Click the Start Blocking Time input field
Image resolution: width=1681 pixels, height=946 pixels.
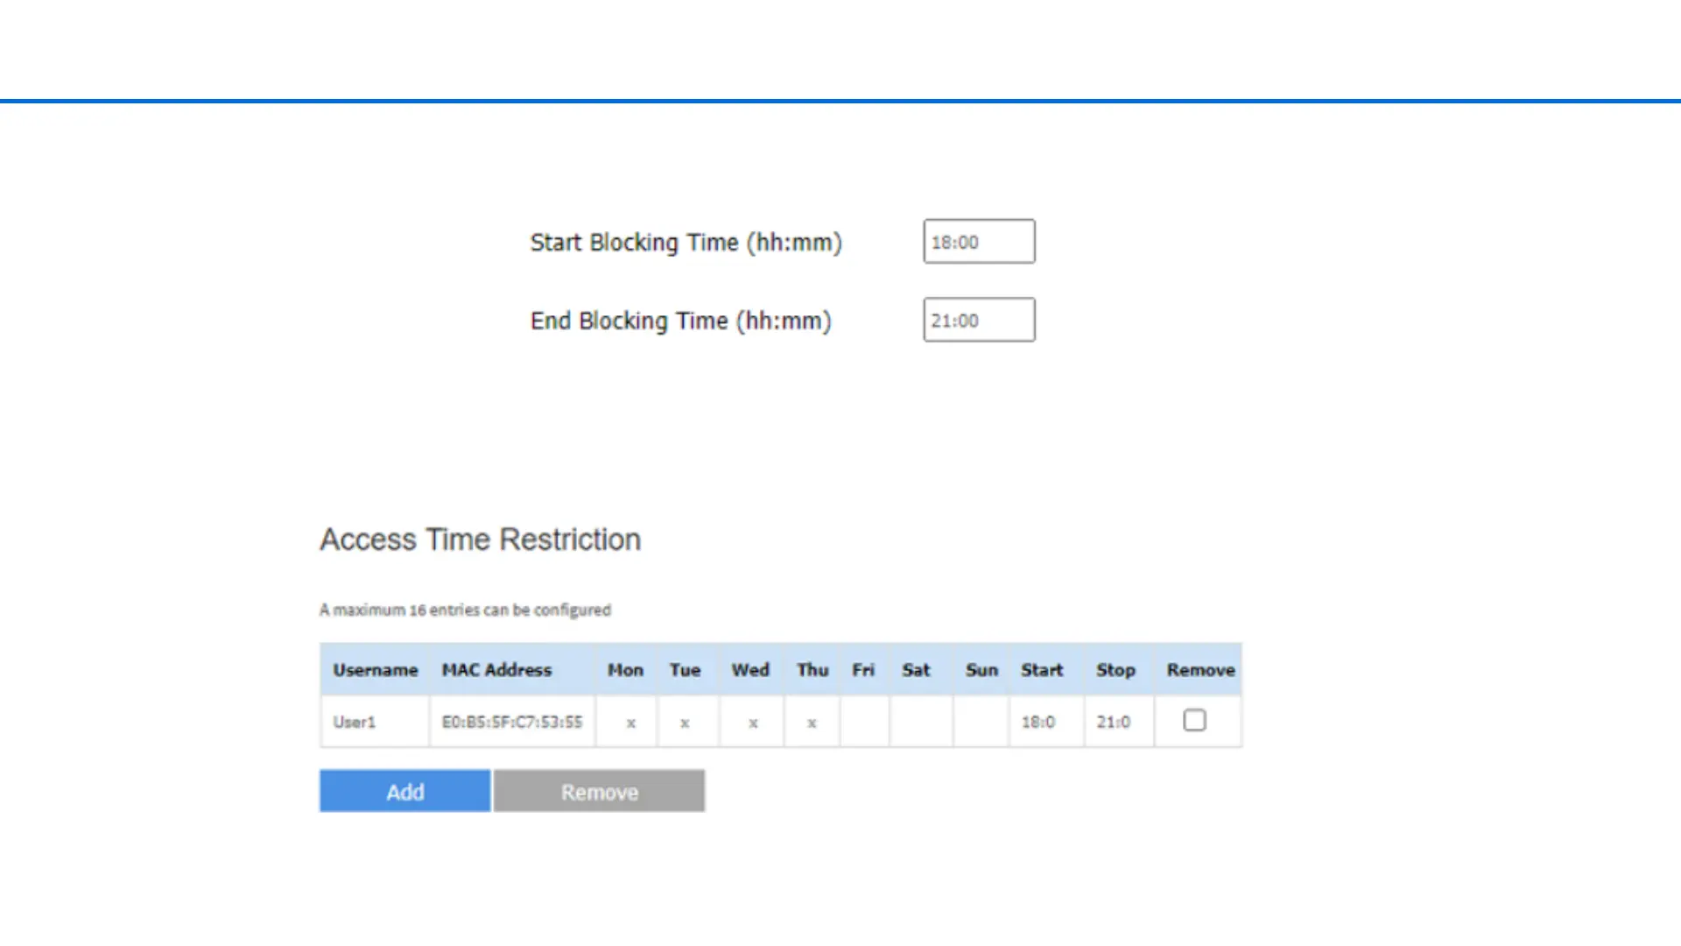(x=978, y=242)
